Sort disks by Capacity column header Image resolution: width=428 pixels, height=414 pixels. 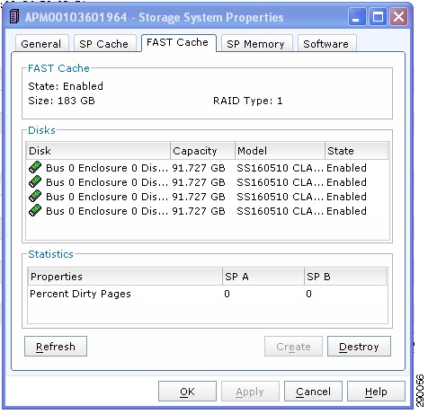click(202, 151)
